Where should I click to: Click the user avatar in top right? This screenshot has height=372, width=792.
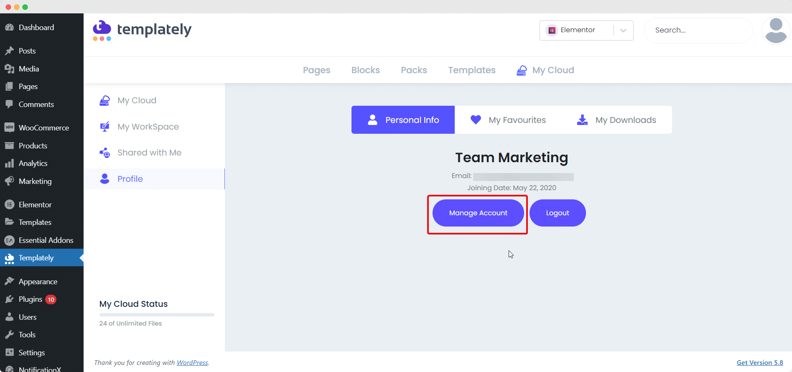coord(776,30)
